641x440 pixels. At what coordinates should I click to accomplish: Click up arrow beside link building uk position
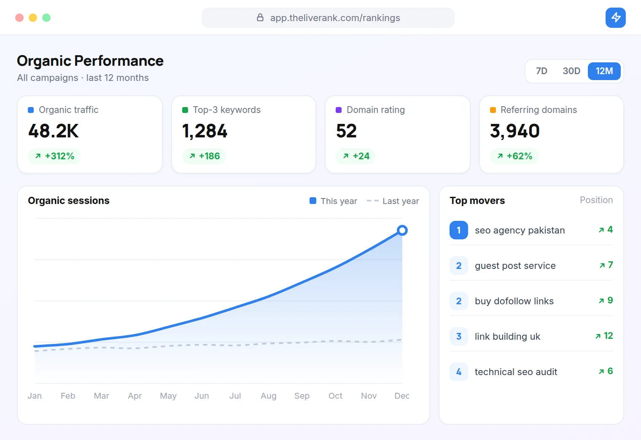[598, 336]
